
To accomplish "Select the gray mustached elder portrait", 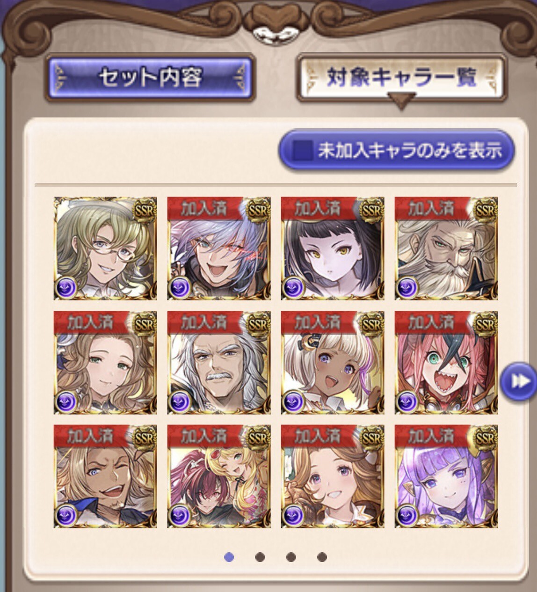I will tap(219, 362).
